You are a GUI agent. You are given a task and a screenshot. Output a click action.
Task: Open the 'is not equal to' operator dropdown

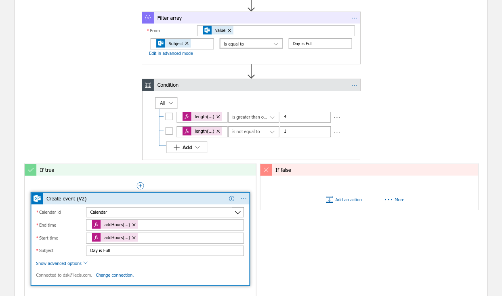click(x=253, y=131)
